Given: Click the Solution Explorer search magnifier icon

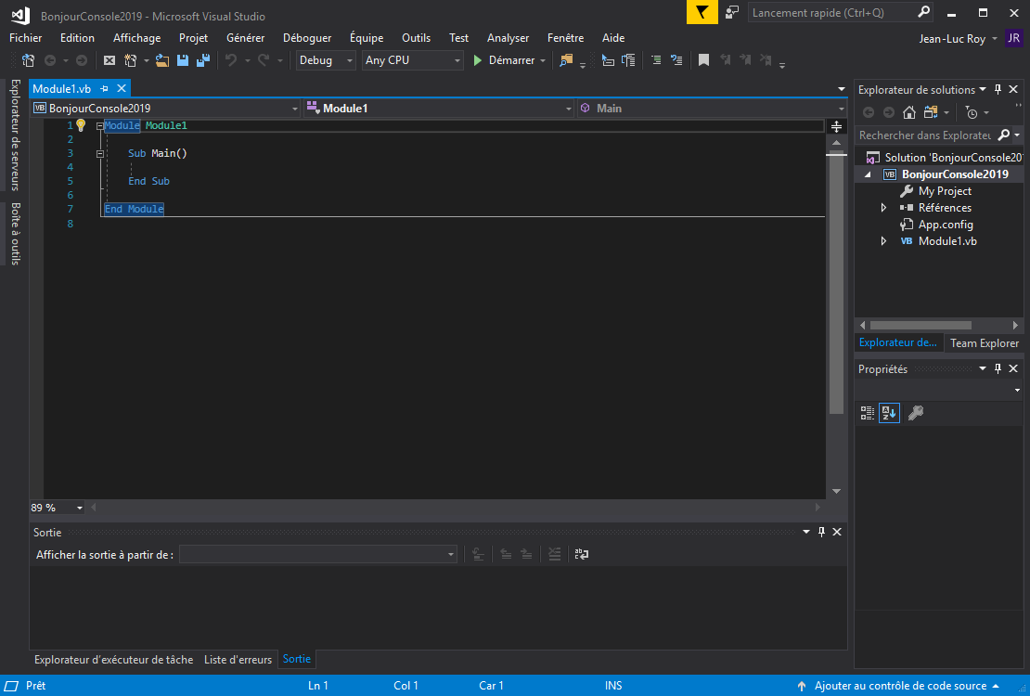Looking at the screenshot, I should pos(1004,135).
